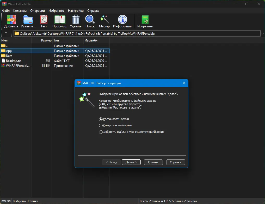Screen dimensions: 265x204
Task: Sort by the Имя column header
Action: tap(16, 40)
